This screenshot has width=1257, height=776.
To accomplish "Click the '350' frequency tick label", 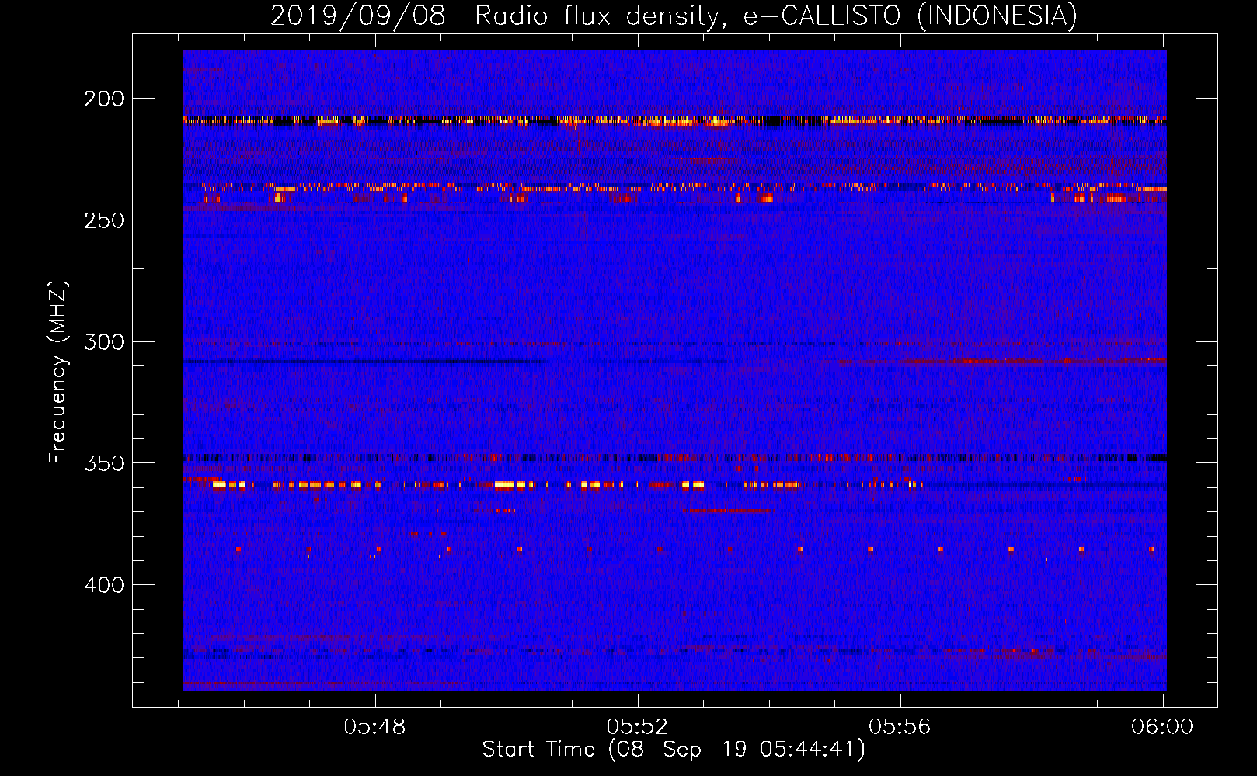I will pyautogui.click(x=104, y=463).
